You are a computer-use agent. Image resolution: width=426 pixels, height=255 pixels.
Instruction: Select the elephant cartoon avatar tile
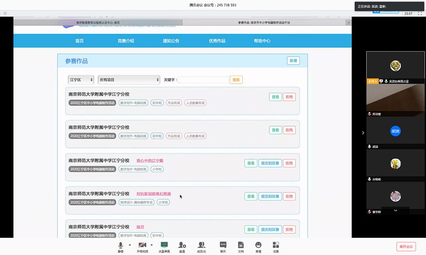coord(395,196)
